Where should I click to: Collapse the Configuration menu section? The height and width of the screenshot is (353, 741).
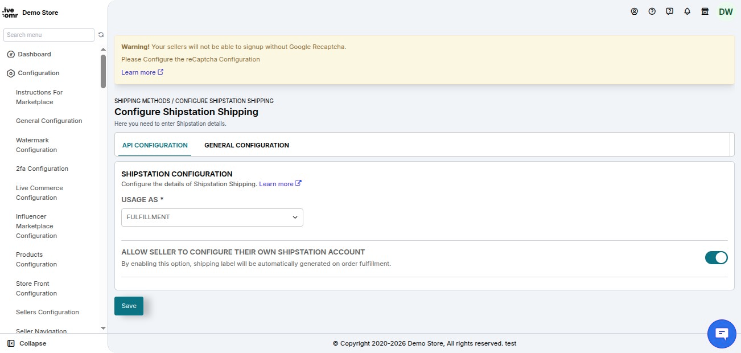[x=39, y=73]
